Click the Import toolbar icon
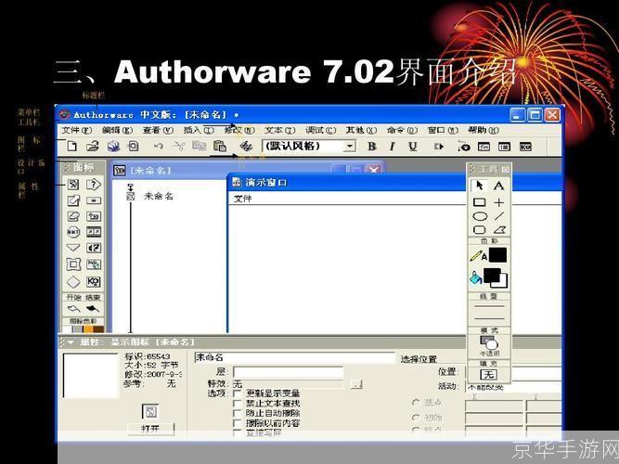The height and width of the screenshot is (464, 619). coord(134,146)
